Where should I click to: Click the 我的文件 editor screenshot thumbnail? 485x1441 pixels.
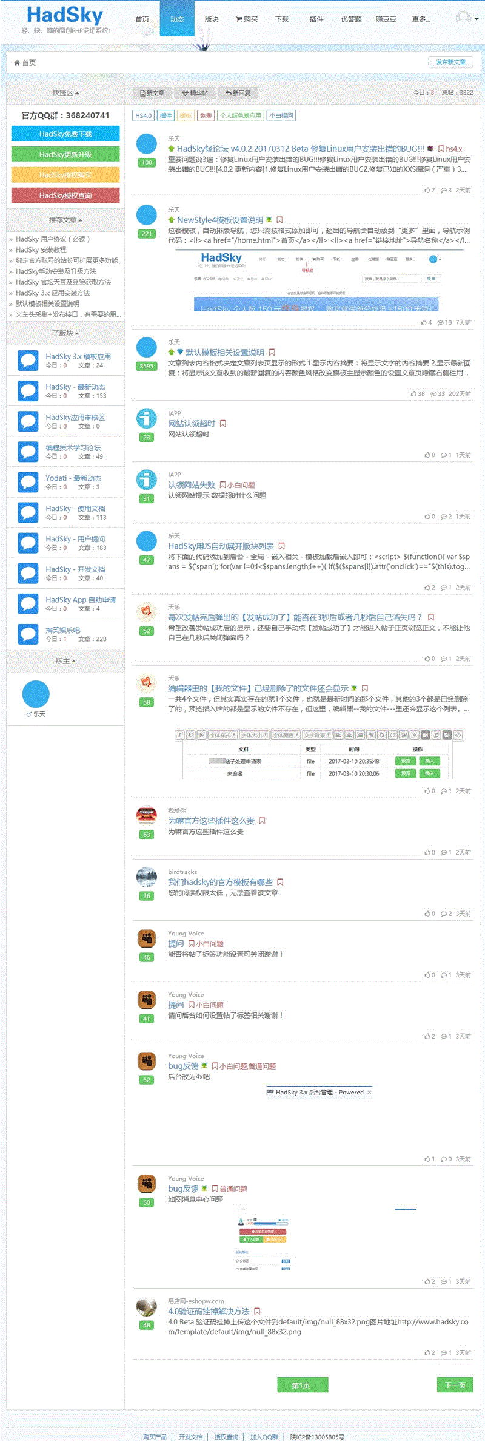point(319,753)
